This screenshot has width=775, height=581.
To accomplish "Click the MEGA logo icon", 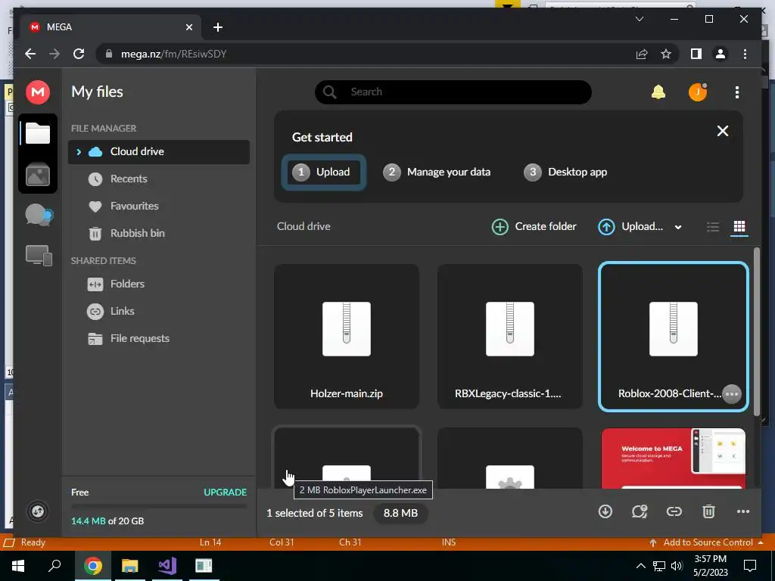I will [x=38, y=92].
